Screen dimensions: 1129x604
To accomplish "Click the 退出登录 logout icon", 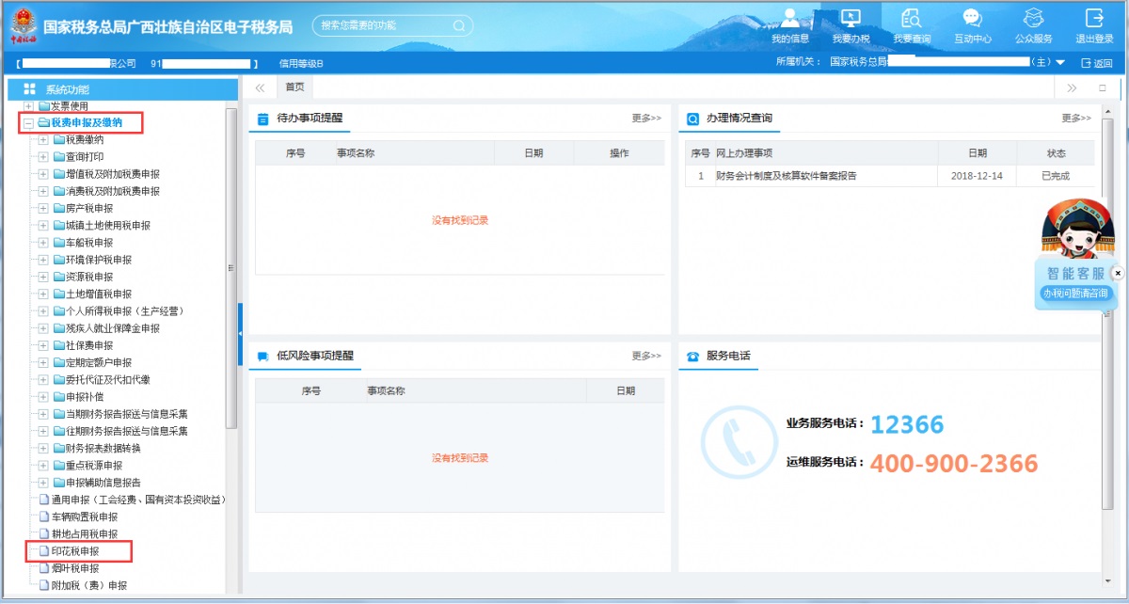I will tap(1094, 18).
